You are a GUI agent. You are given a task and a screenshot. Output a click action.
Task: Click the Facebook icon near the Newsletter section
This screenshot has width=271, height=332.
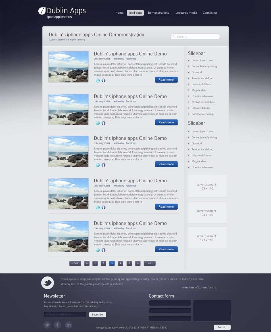click(57, 325)
